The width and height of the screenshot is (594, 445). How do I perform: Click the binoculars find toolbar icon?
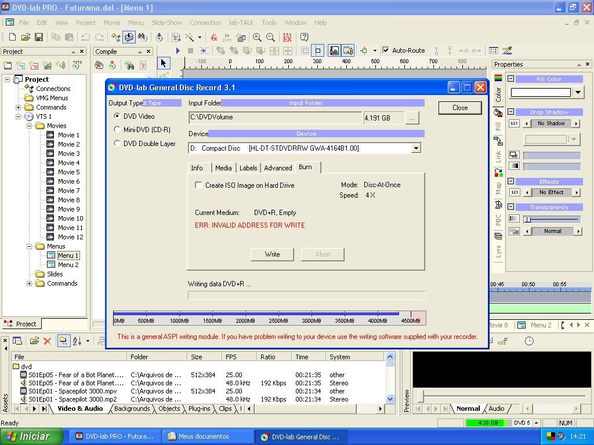[x=143, y=37]
